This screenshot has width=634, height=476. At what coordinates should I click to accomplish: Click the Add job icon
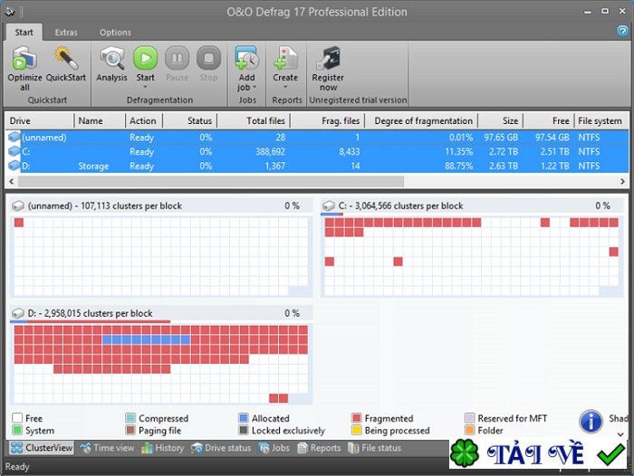pyautogui.click(x=246, y=58)
